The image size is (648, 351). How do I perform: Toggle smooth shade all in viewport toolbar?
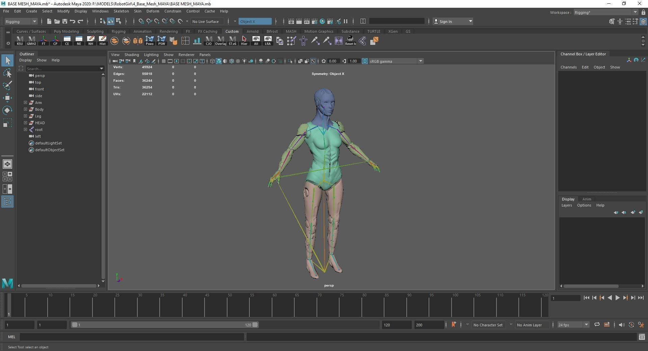[x=219, y=61]
